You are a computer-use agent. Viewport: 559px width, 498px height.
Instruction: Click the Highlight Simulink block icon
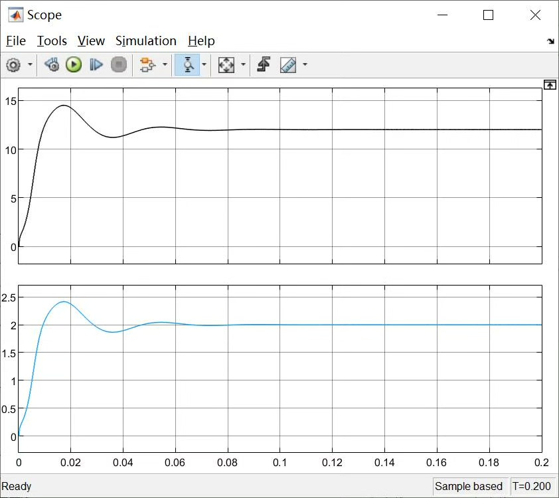(x=147, y=65)
